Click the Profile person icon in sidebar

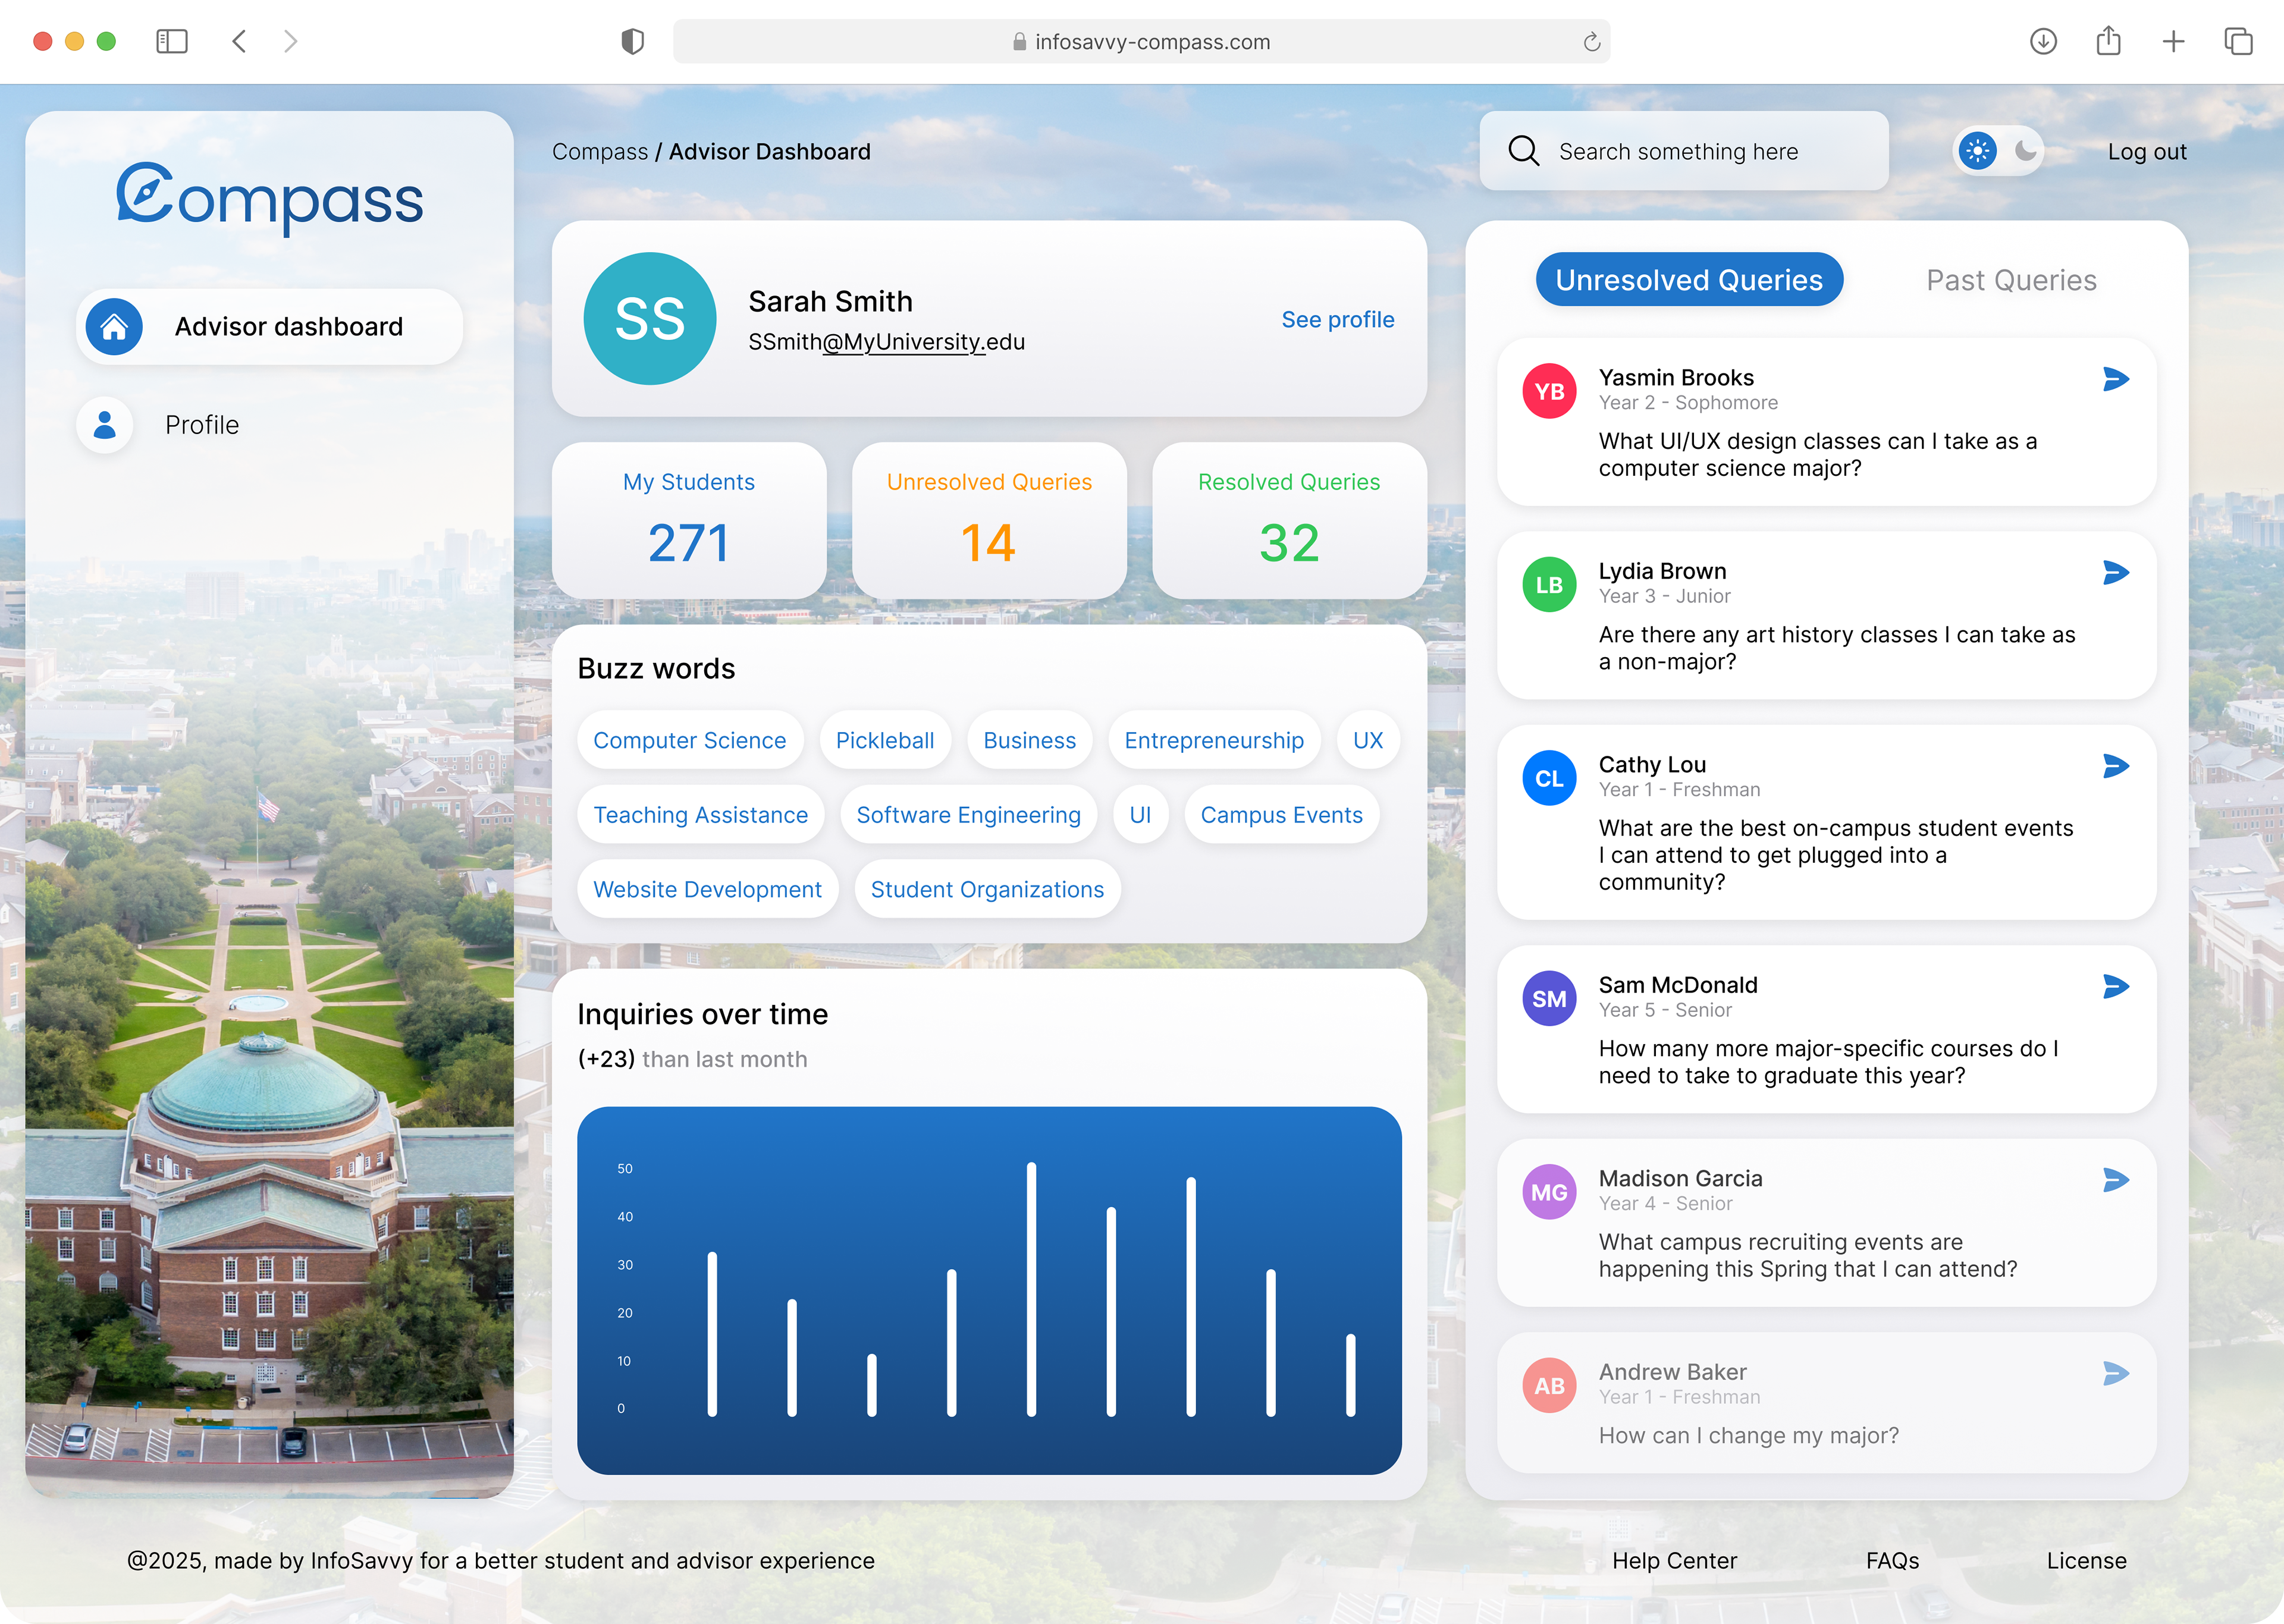click(105, 425)
